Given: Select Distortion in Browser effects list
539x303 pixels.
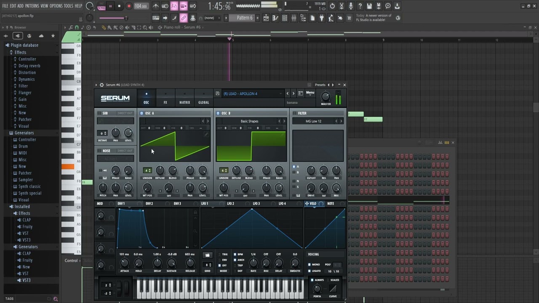Looking at the screenshot, I should pos(27,72).
